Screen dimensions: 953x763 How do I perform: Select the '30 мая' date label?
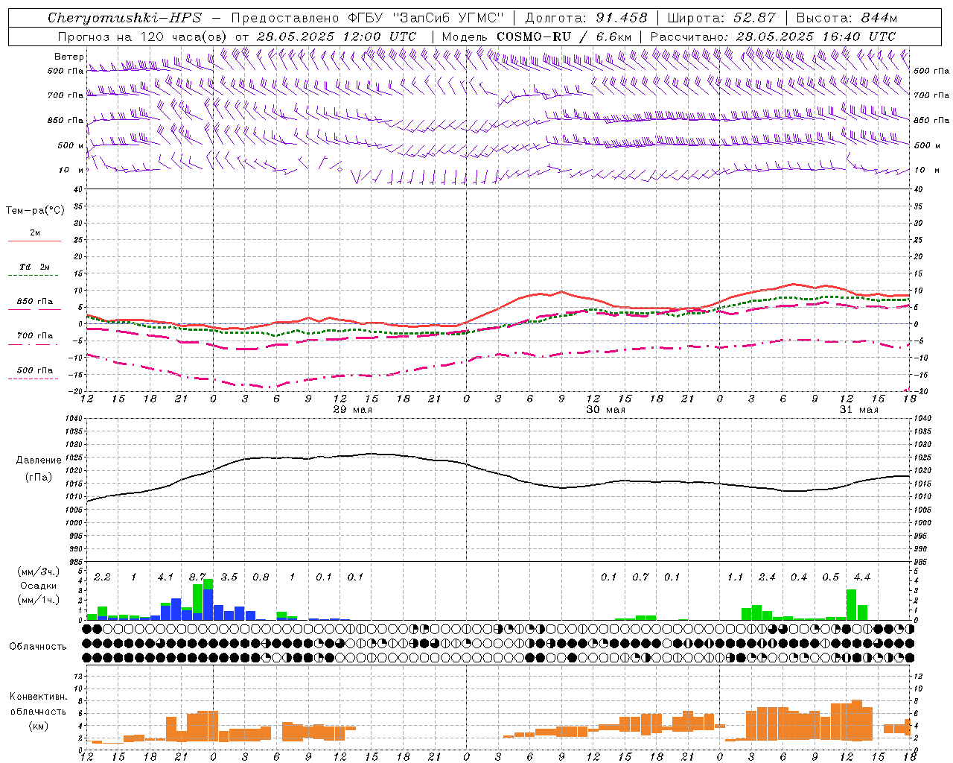[x=605, y=410]
